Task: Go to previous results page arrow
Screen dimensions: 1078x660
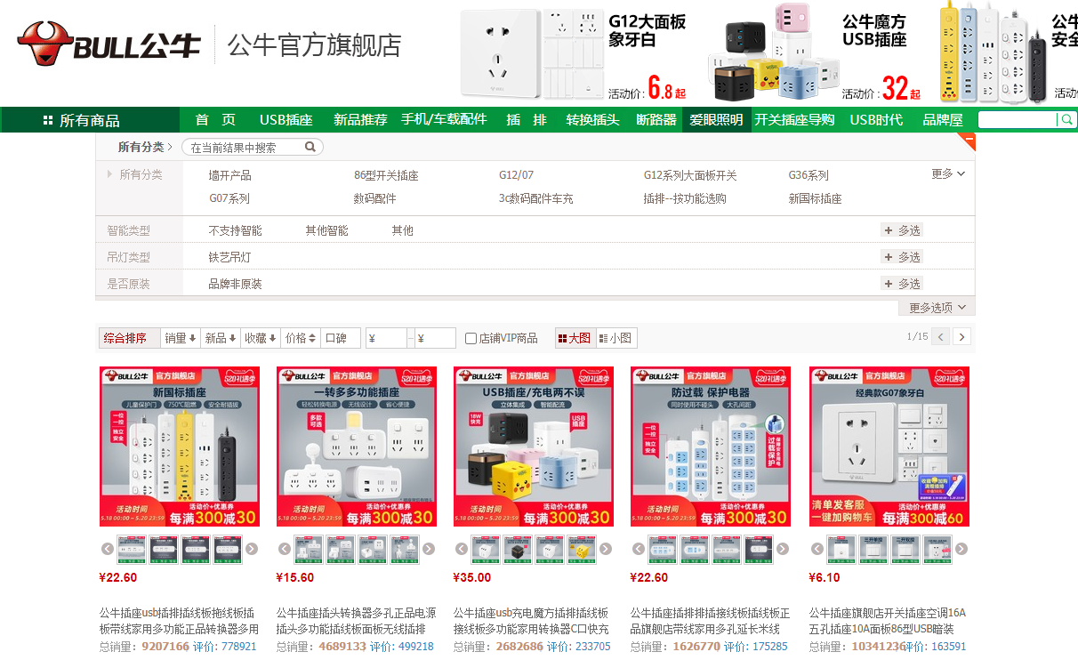Action: 940,337
